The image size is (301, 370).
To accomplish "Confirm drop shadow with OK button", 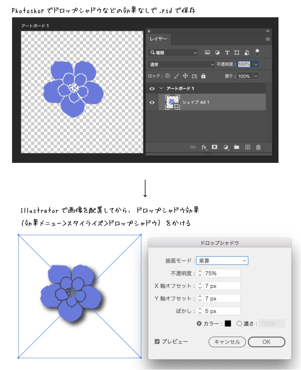I will point(266,342).
